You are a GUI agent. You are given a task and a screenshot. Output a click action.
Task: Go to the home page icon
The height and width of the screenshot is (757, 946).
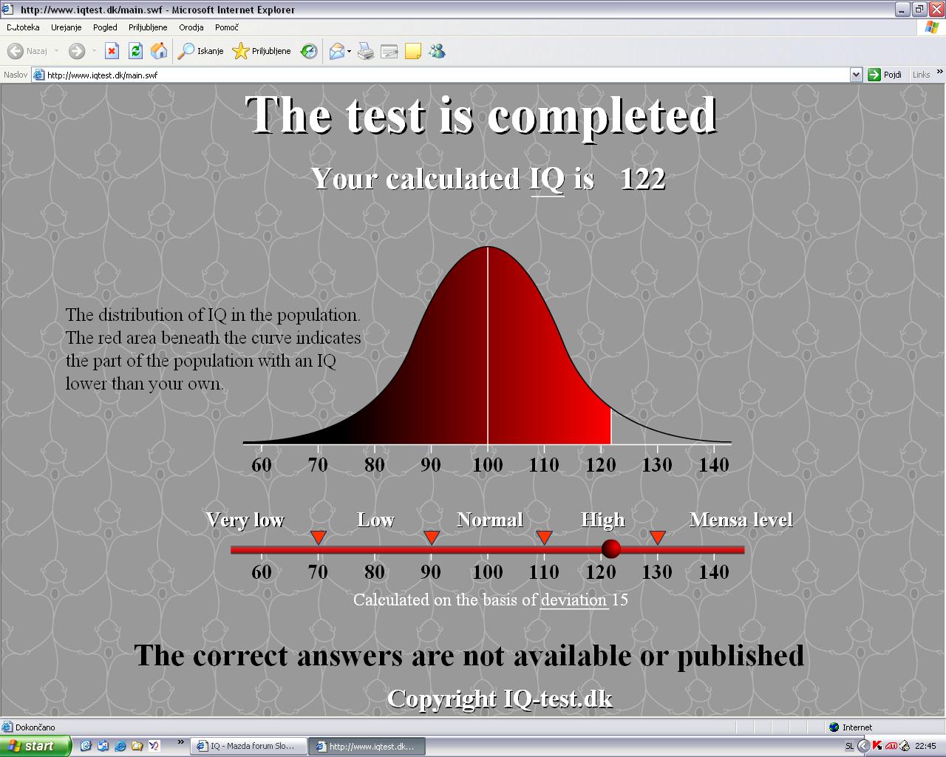pyautogui.click(x=159, y=51)
